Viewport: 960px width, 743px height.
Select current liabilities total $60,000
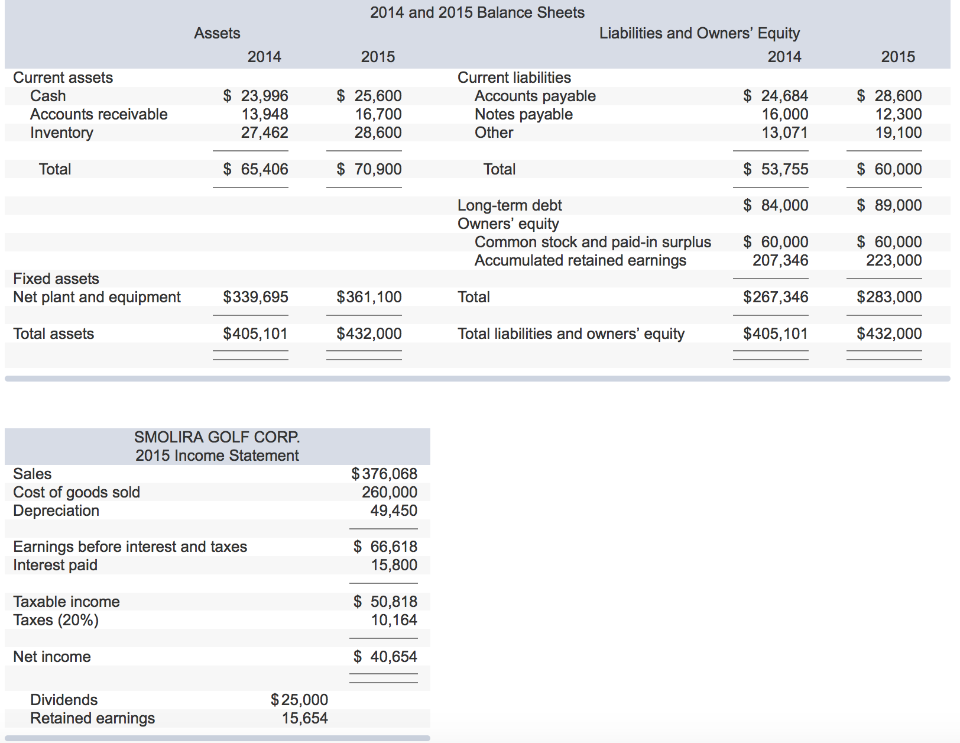point(890,169)
